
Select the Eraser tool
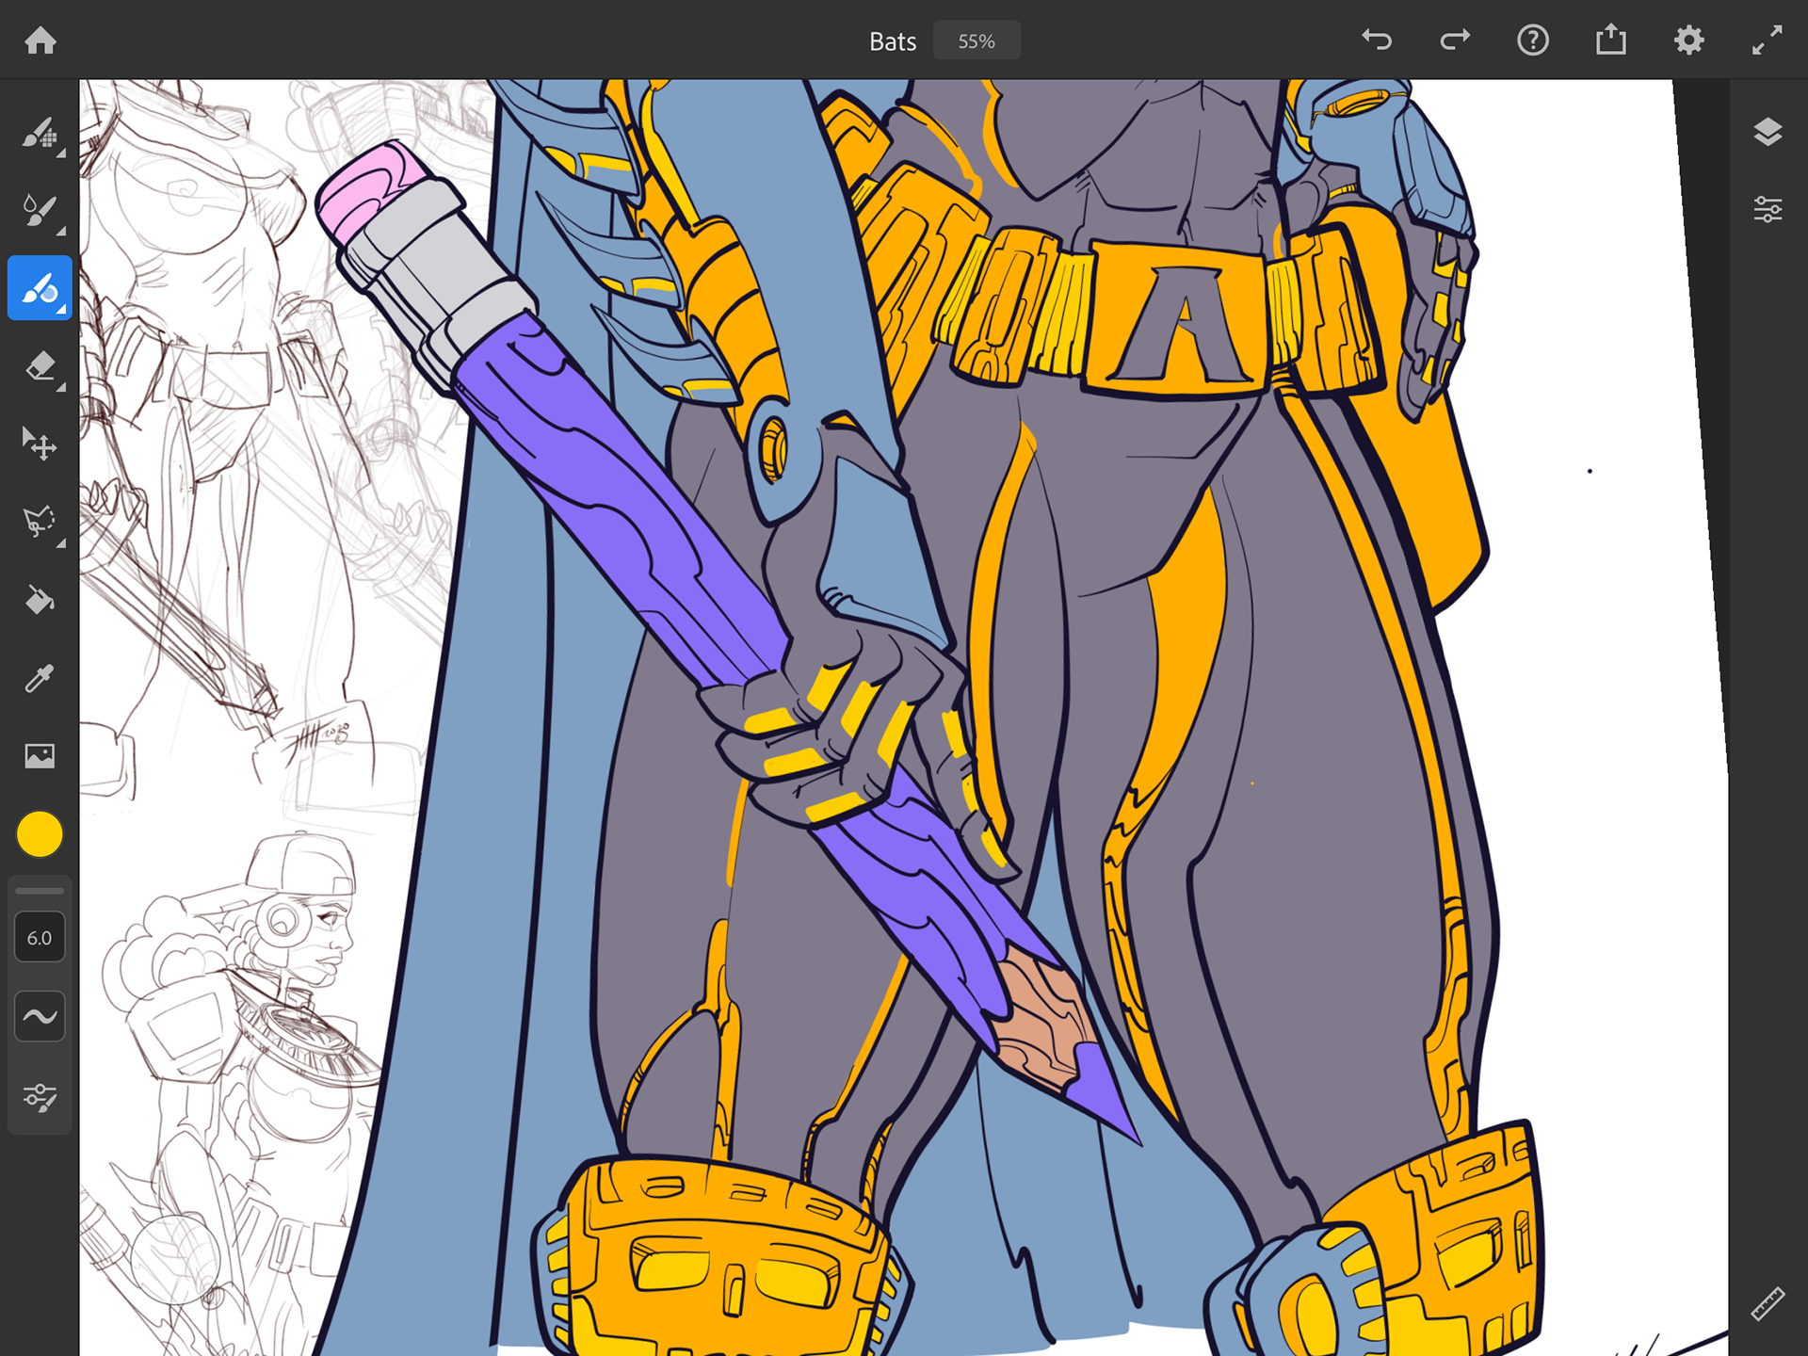pos(40,365)
